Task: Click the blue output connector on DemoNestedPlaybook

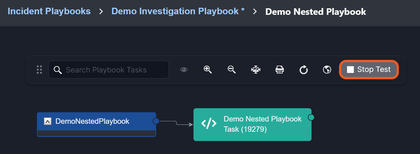Action: [156, 121]
